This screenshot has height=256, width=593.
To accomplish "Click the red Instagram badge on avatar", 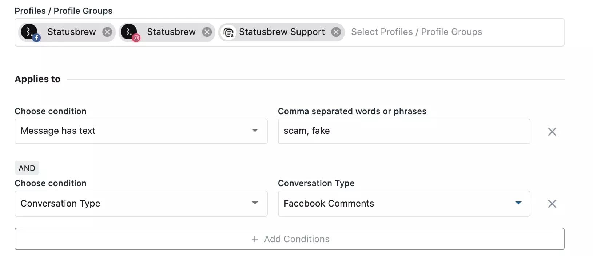I will [x=136, y=38].
